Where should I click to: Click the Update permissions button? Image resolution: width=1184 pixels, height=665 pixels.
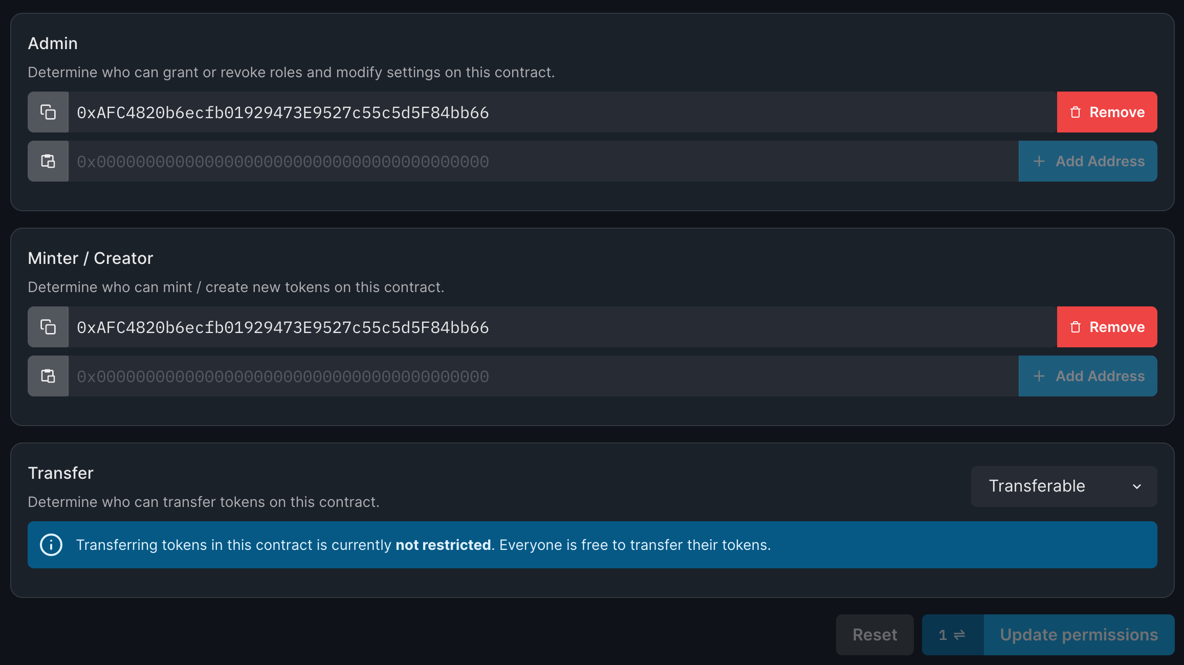[1079, 634]
